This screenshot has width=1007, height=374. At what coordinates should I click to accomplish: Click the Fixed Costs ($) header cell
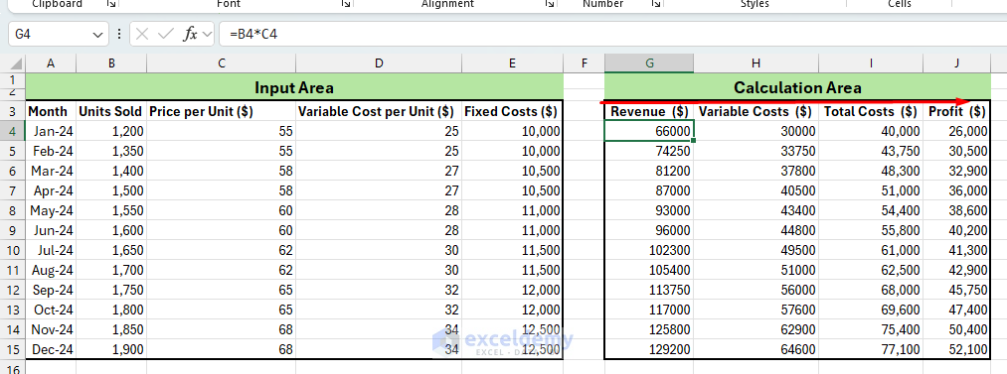coord(512,111)
